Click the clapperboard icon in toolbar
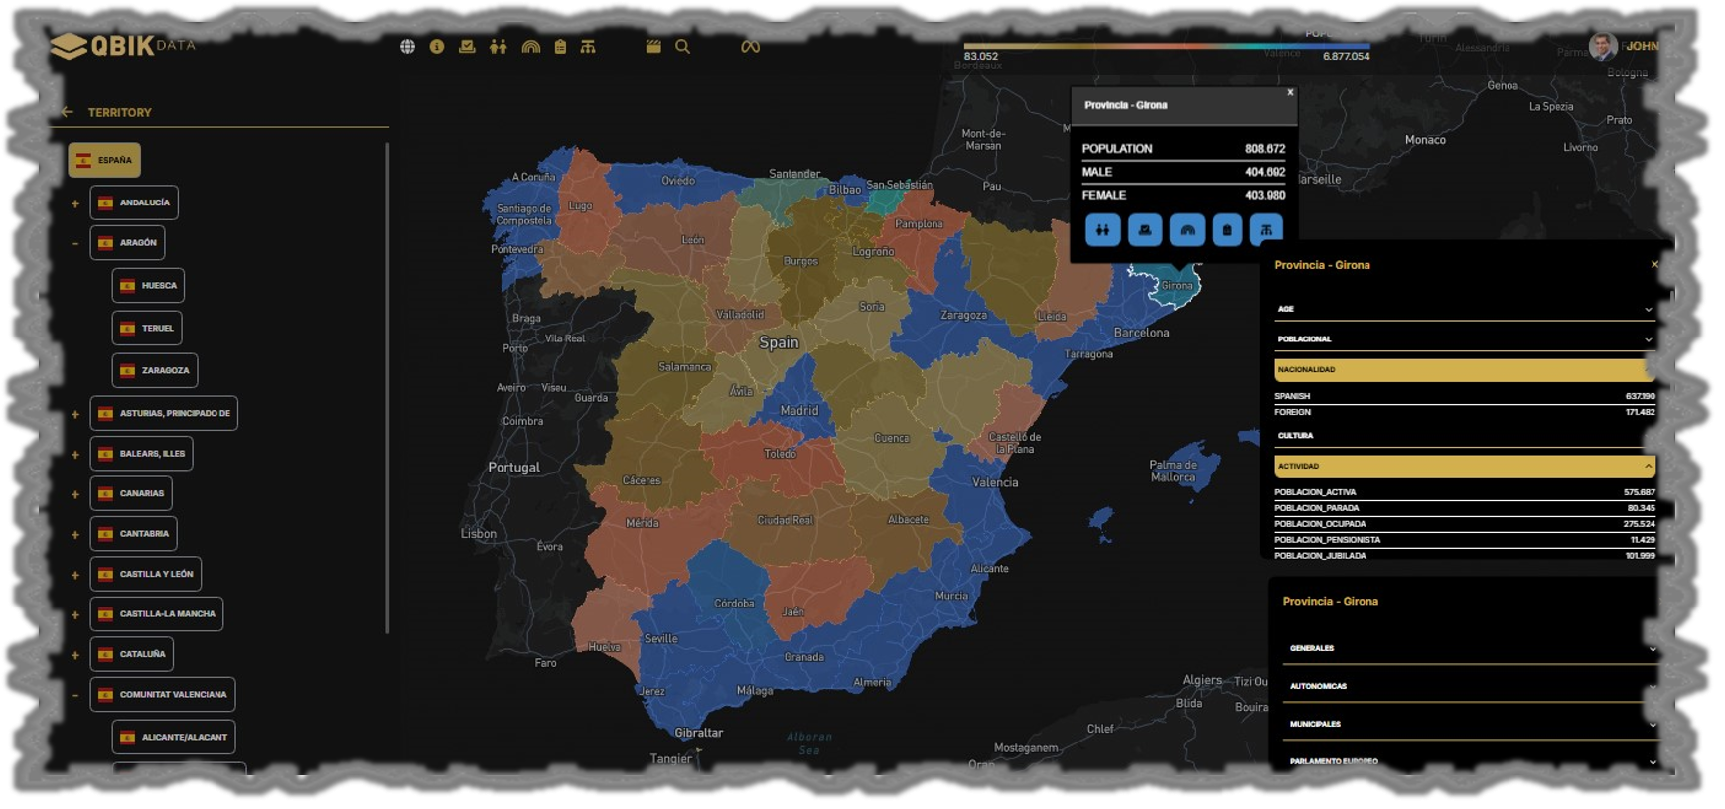Screen dimensions: 1725x809 click(x=653, y=47)
